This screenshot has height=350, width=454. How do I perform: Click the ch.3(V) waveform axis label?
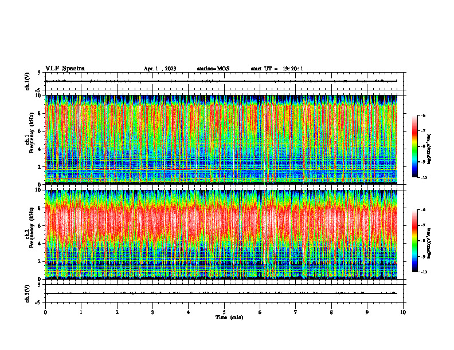(27, 293)
